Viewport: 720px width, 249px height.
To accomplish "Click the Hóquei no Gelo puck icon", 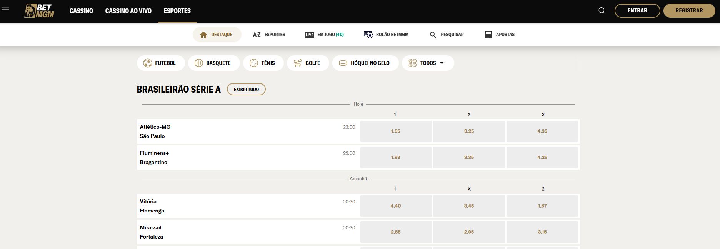I will [x=343, y=63].
